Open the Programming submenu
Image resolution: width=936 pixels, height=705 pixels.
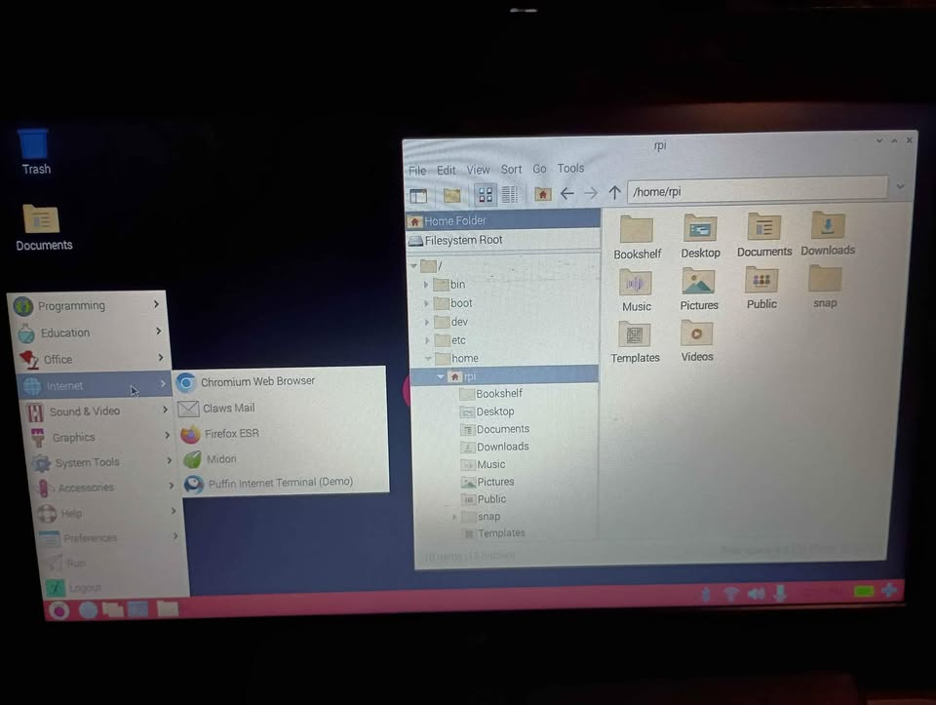coord(88,305)
